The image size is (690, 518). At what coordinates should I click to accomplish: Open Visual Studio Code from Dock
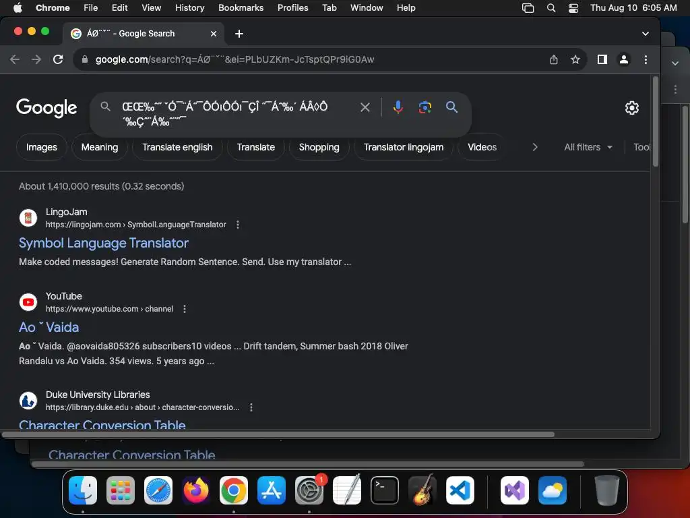(x=460, y=490)
